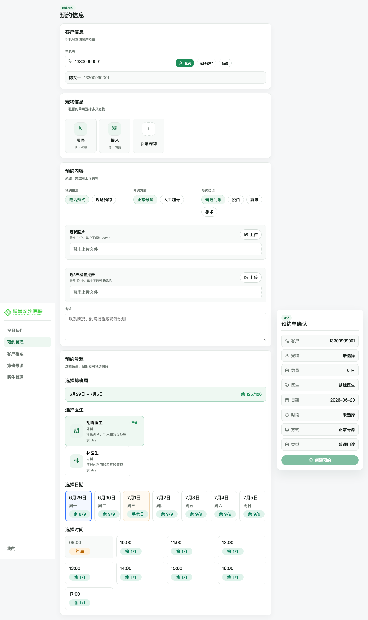Set appointment type to 手术
This screenshot has width=368, height=620.
pyautogui.click(x=209, y=212)
